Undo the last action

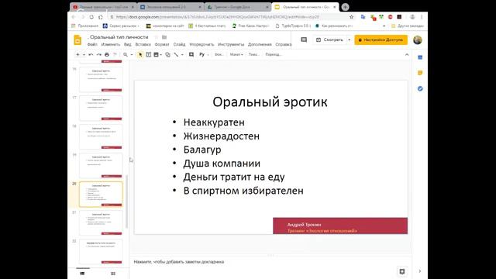(91, 55)
